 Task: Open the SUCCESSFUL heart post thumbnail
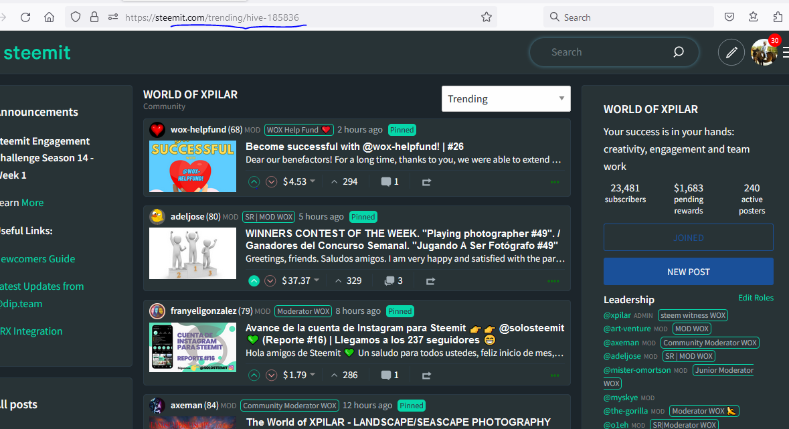click(x=193, y=166)
